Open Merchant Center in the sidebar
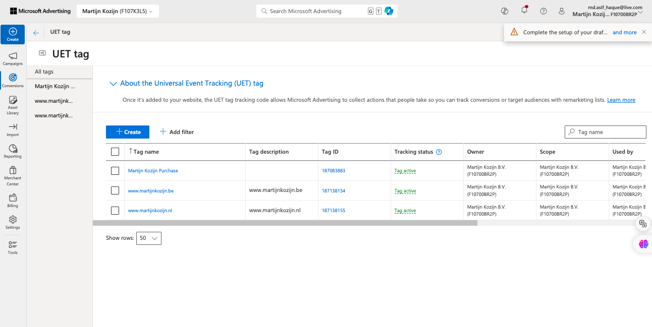 [13, 175]
